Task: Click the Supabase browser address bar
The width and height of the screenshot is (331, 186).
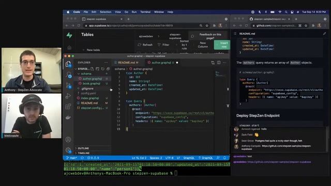Action: click(x=141, y=25)
